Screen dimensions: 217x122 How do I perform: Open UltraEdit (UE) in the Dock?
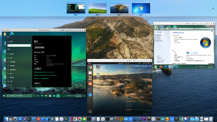pos(121,119)
